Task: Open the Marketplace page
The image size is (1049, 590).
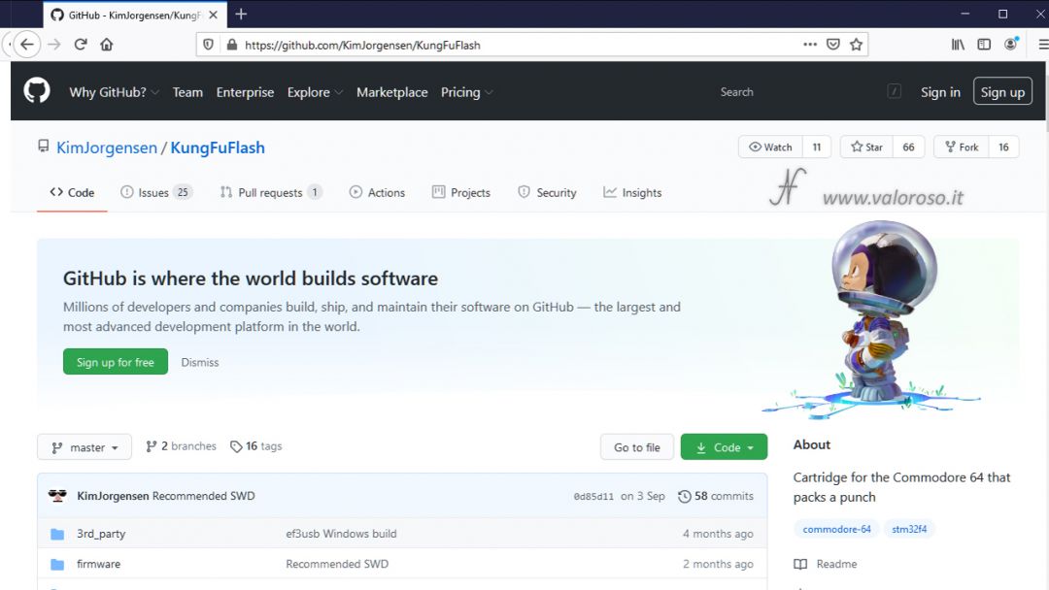Action: tap(392, 92)
